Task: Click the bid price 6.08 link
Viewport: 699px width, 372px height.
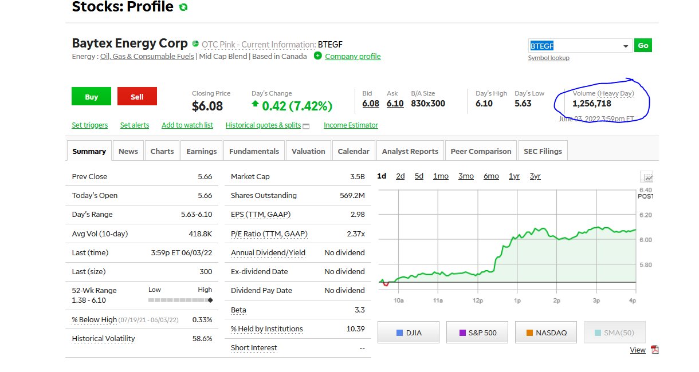Action: coord(371,104)
